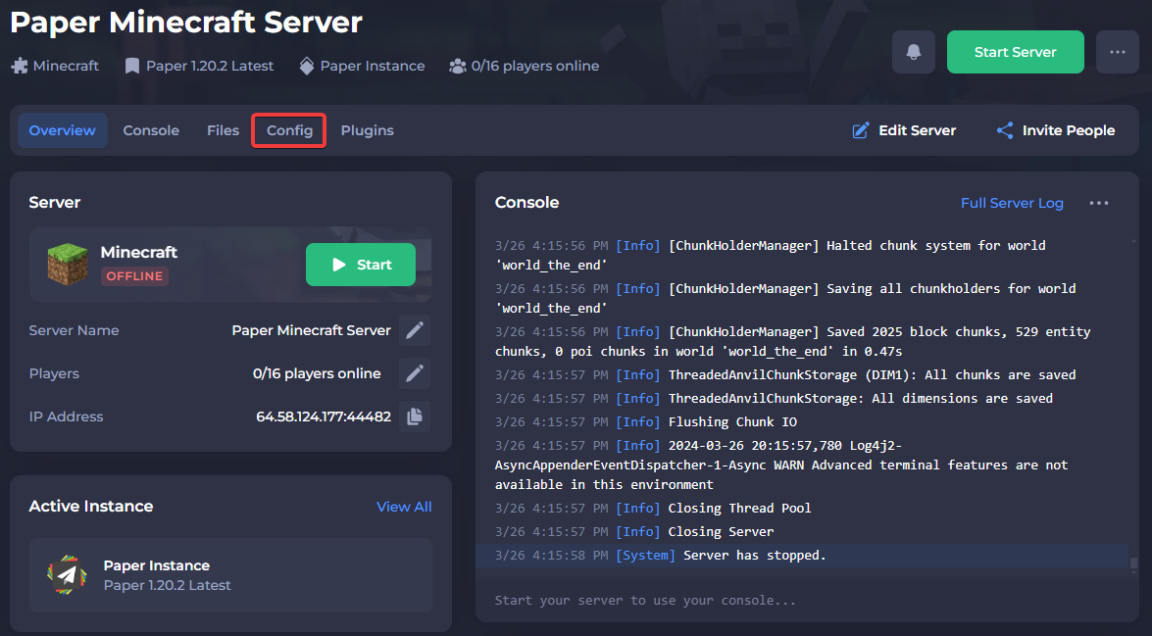The height and width of the screenshot is (636, 1152).
Task: Click the Start Server button
Action: 1016,52
